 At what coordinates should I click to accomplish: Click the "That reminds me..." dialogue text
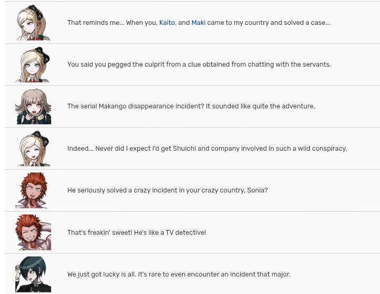[199, 23]
